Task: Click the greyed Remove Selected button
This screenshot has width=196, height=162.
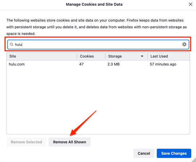Action: pyautogui.click(x=26, y=142)
